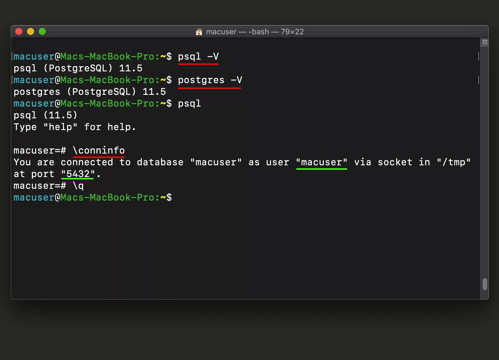
Task: Click the output line "psql (11.5)"
Action: [45, 115]
